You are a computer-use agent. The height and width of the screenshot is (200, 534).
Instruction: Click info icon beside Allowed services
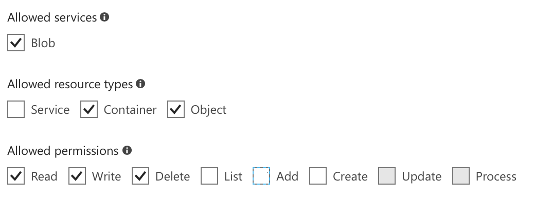click(104, 17)
